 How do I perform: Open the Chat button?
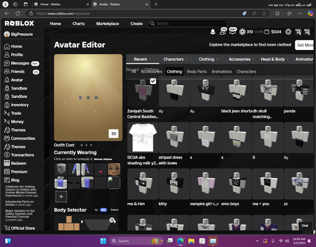coord(305,226)
